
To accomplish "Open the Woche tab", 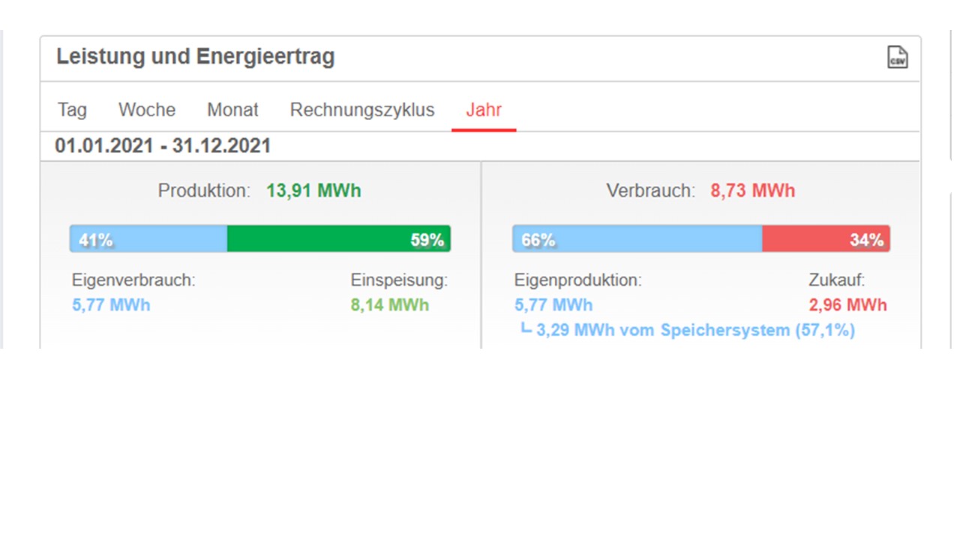I will click(x=147, y=109).
